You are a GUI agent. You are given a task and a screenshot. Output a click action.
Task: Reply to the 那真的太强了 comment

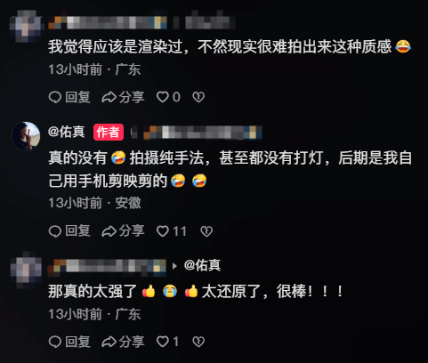[x=69, y=342]
